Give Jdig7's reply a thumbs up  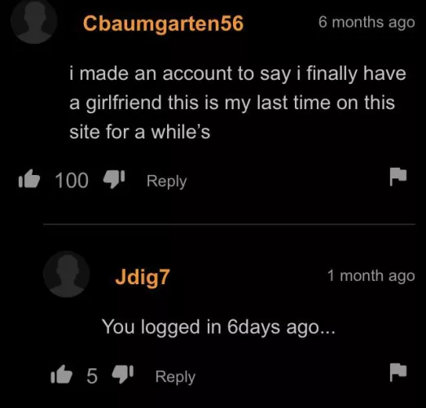click(61, 375)
